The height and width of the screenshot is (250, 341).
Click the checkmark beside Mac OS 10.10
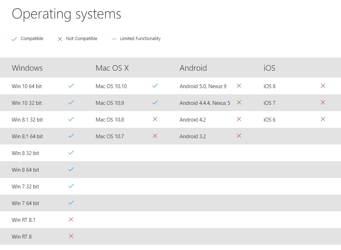pos(155,86)
